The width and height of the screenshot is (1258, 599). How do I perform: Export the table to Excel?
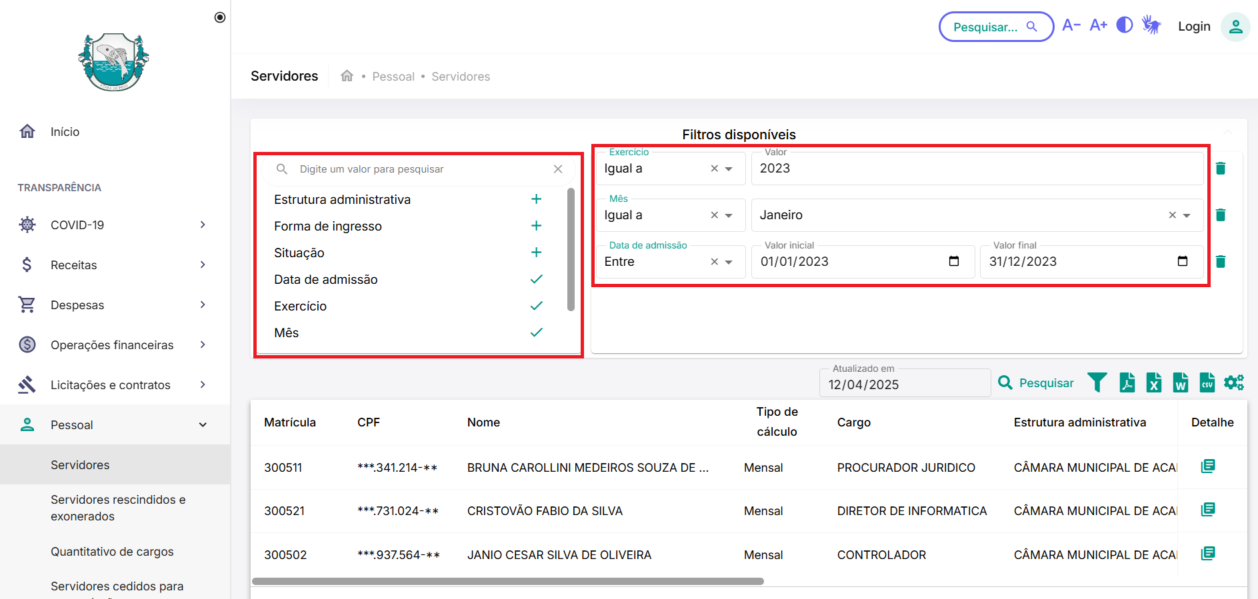click(1153, 382)
